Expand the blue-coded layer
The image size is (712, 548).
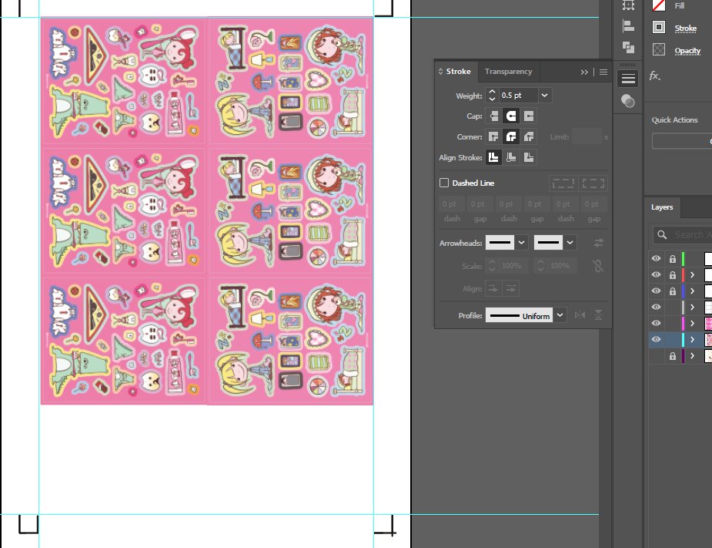693,291
